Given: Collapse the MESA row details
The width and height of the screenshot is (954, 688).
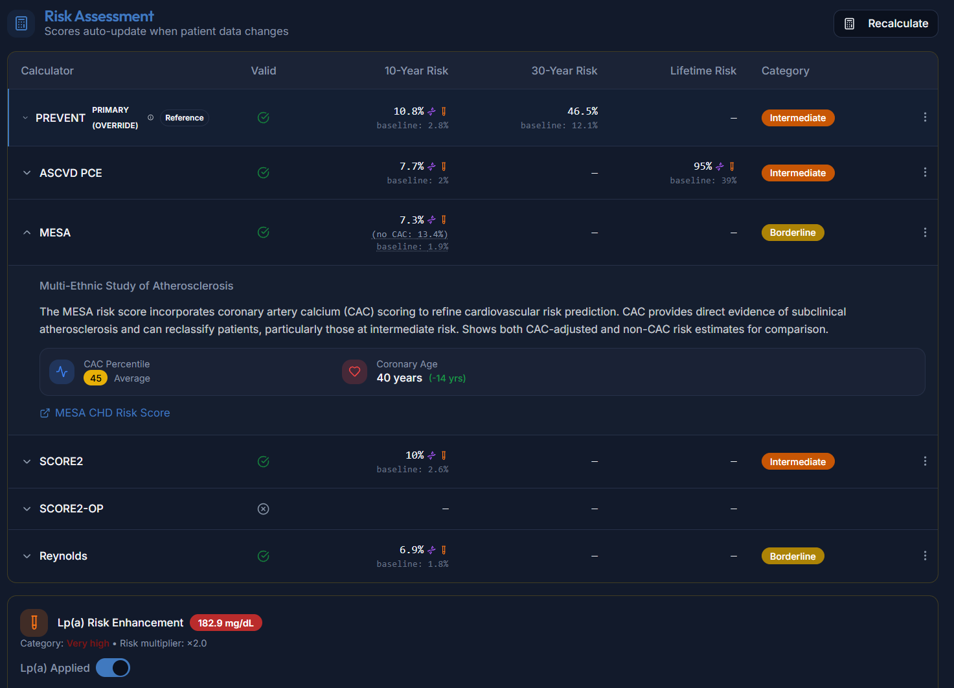Looking at the screenshot, I should [27, 233].
